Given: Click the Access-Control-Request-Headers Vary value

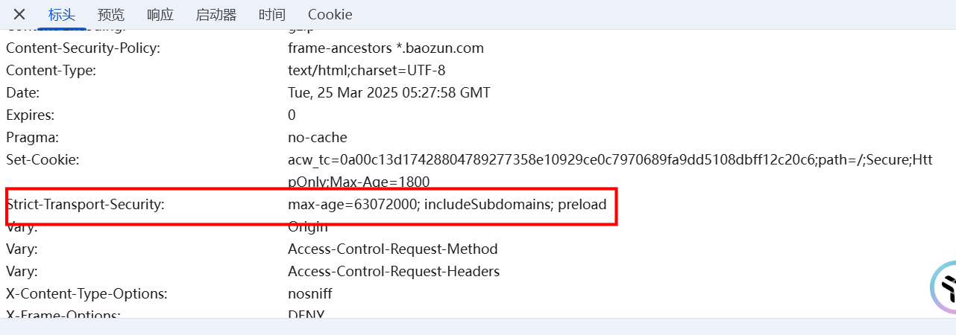Looking at the screenshot, I should point(394,272).
